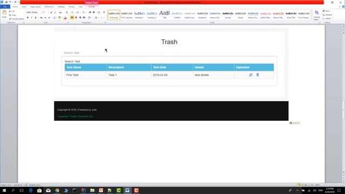
Task: Switch to the Mailings tab
Action: [61, 6]
